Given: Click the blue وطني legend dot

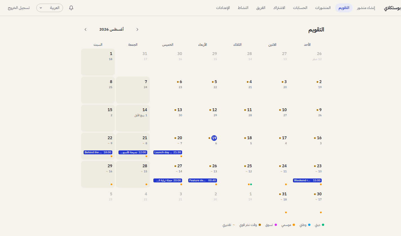Looking at the screenshot, I should coord(309,225).
